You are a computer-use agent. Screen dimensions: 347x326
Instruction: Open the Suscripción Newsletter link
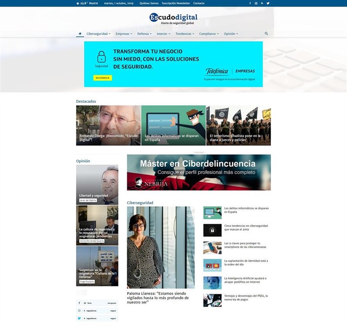click(176, 3)
